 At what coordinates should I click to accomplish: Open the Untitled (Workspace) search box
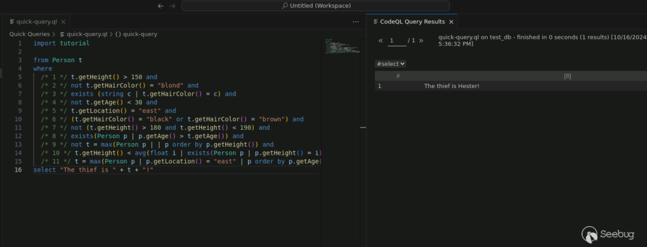coord(316,6)
